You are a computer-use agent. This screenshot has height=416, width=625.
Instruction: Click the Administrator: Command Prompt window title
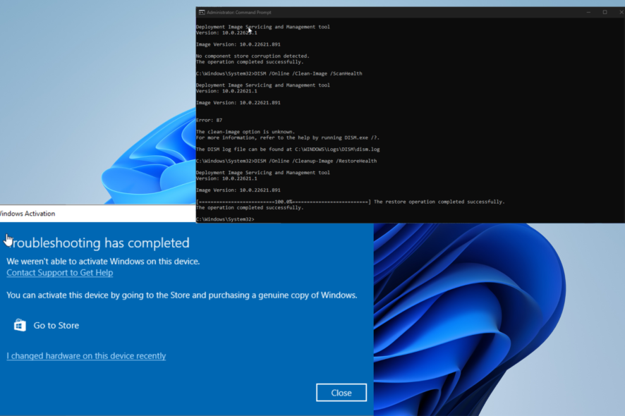tap(238, 13)
